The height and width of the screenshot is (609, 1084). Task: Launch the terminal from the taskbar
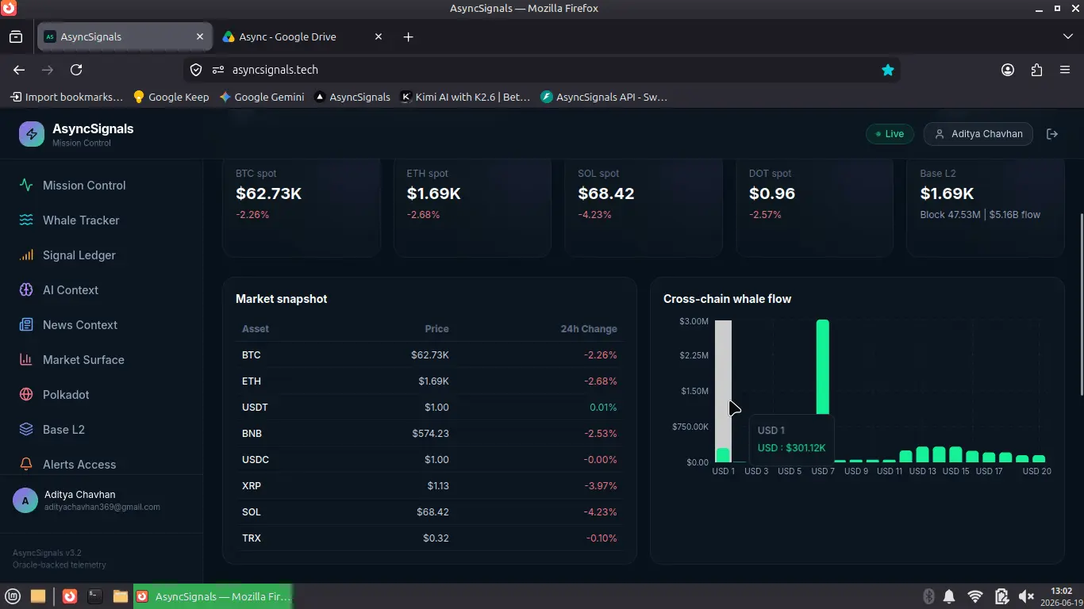tap(95, 596)
